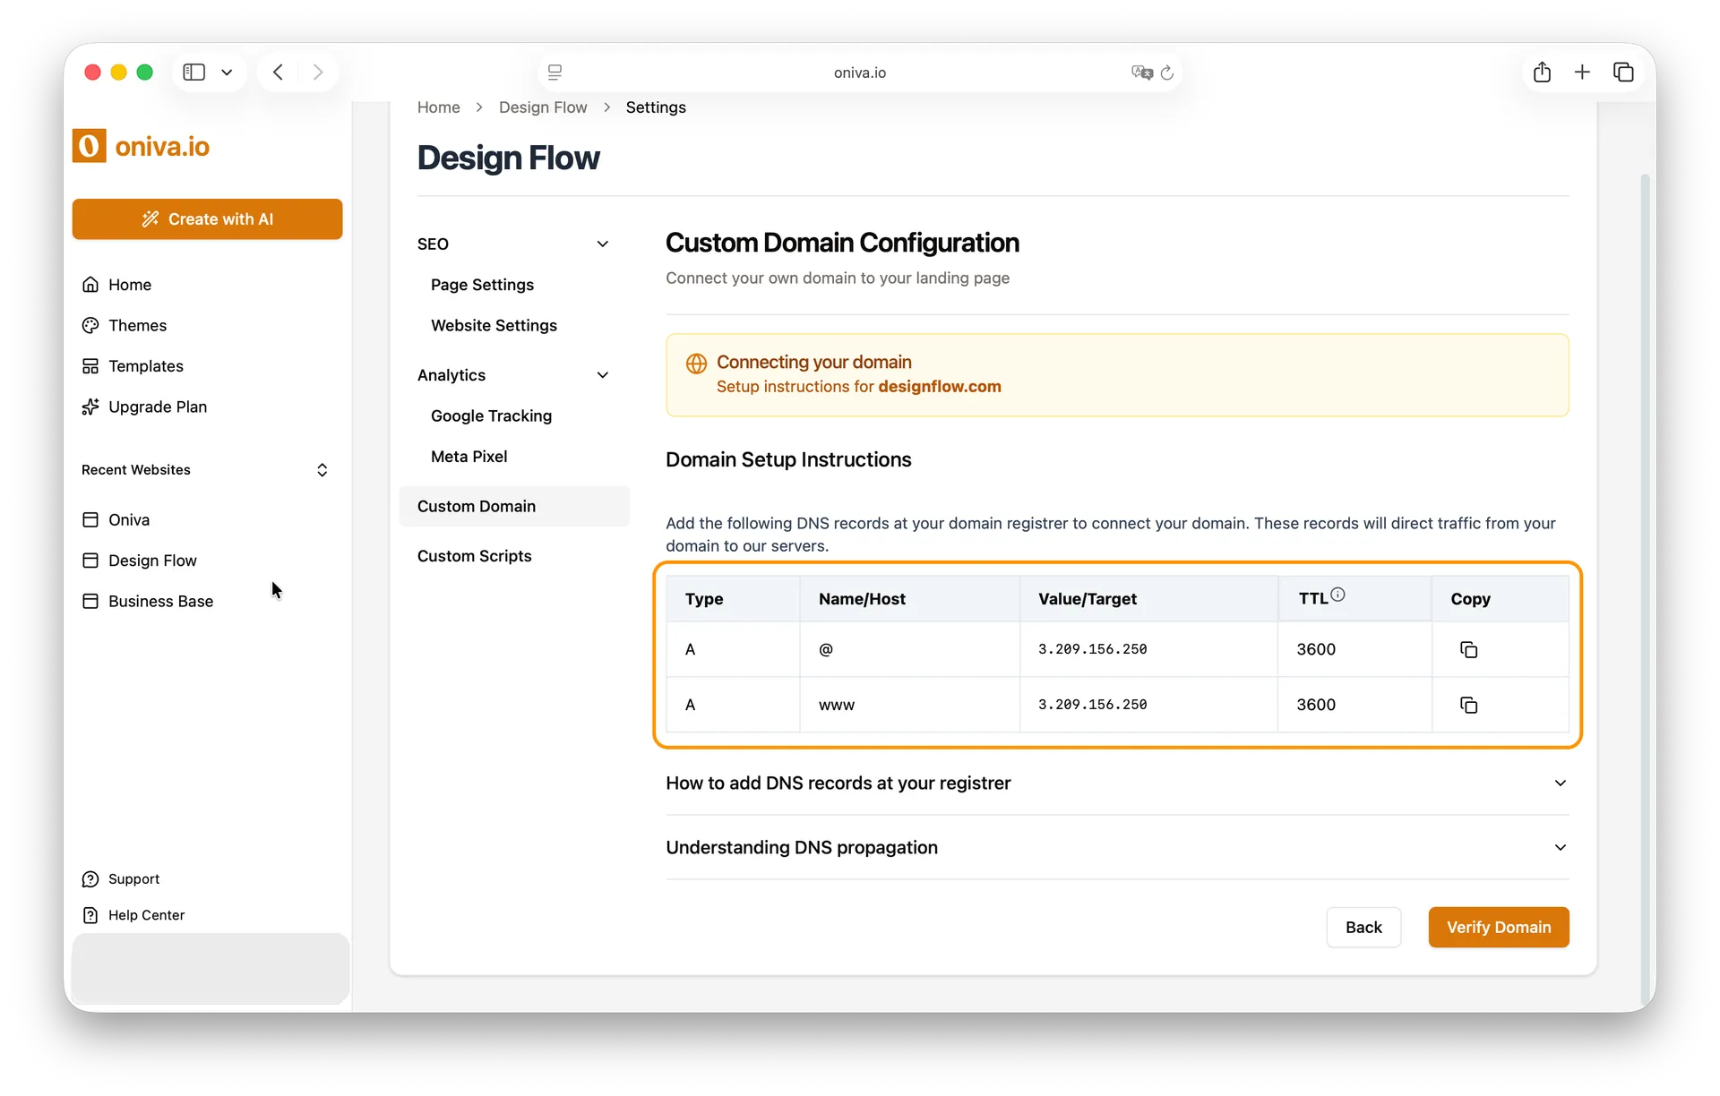Open a new browser tab

pyautogui.click(x=1582, y=72)
